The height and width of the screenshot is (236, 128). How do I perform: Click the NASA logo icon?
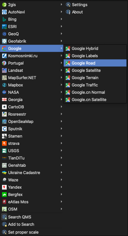pos(4,92)
